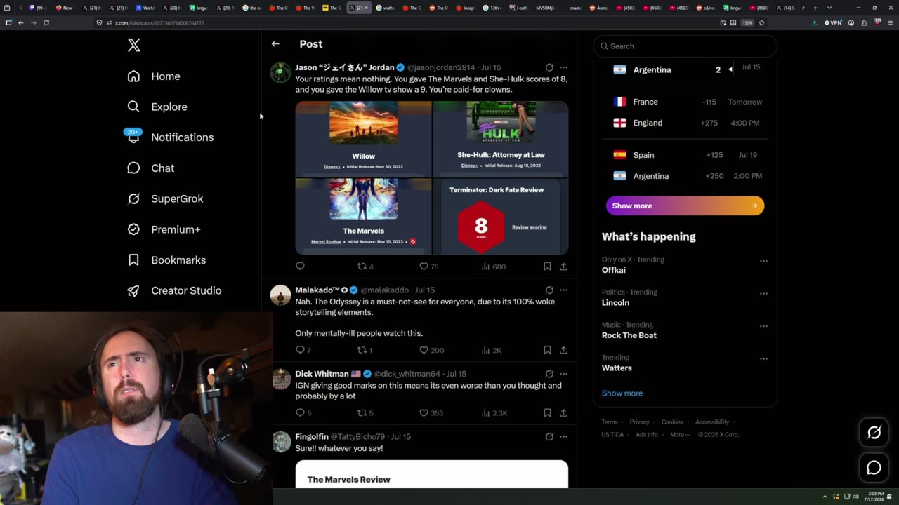This screenshot has width=899, height=505.
Task: Repost Malakado's post
Action: point(365,350)
